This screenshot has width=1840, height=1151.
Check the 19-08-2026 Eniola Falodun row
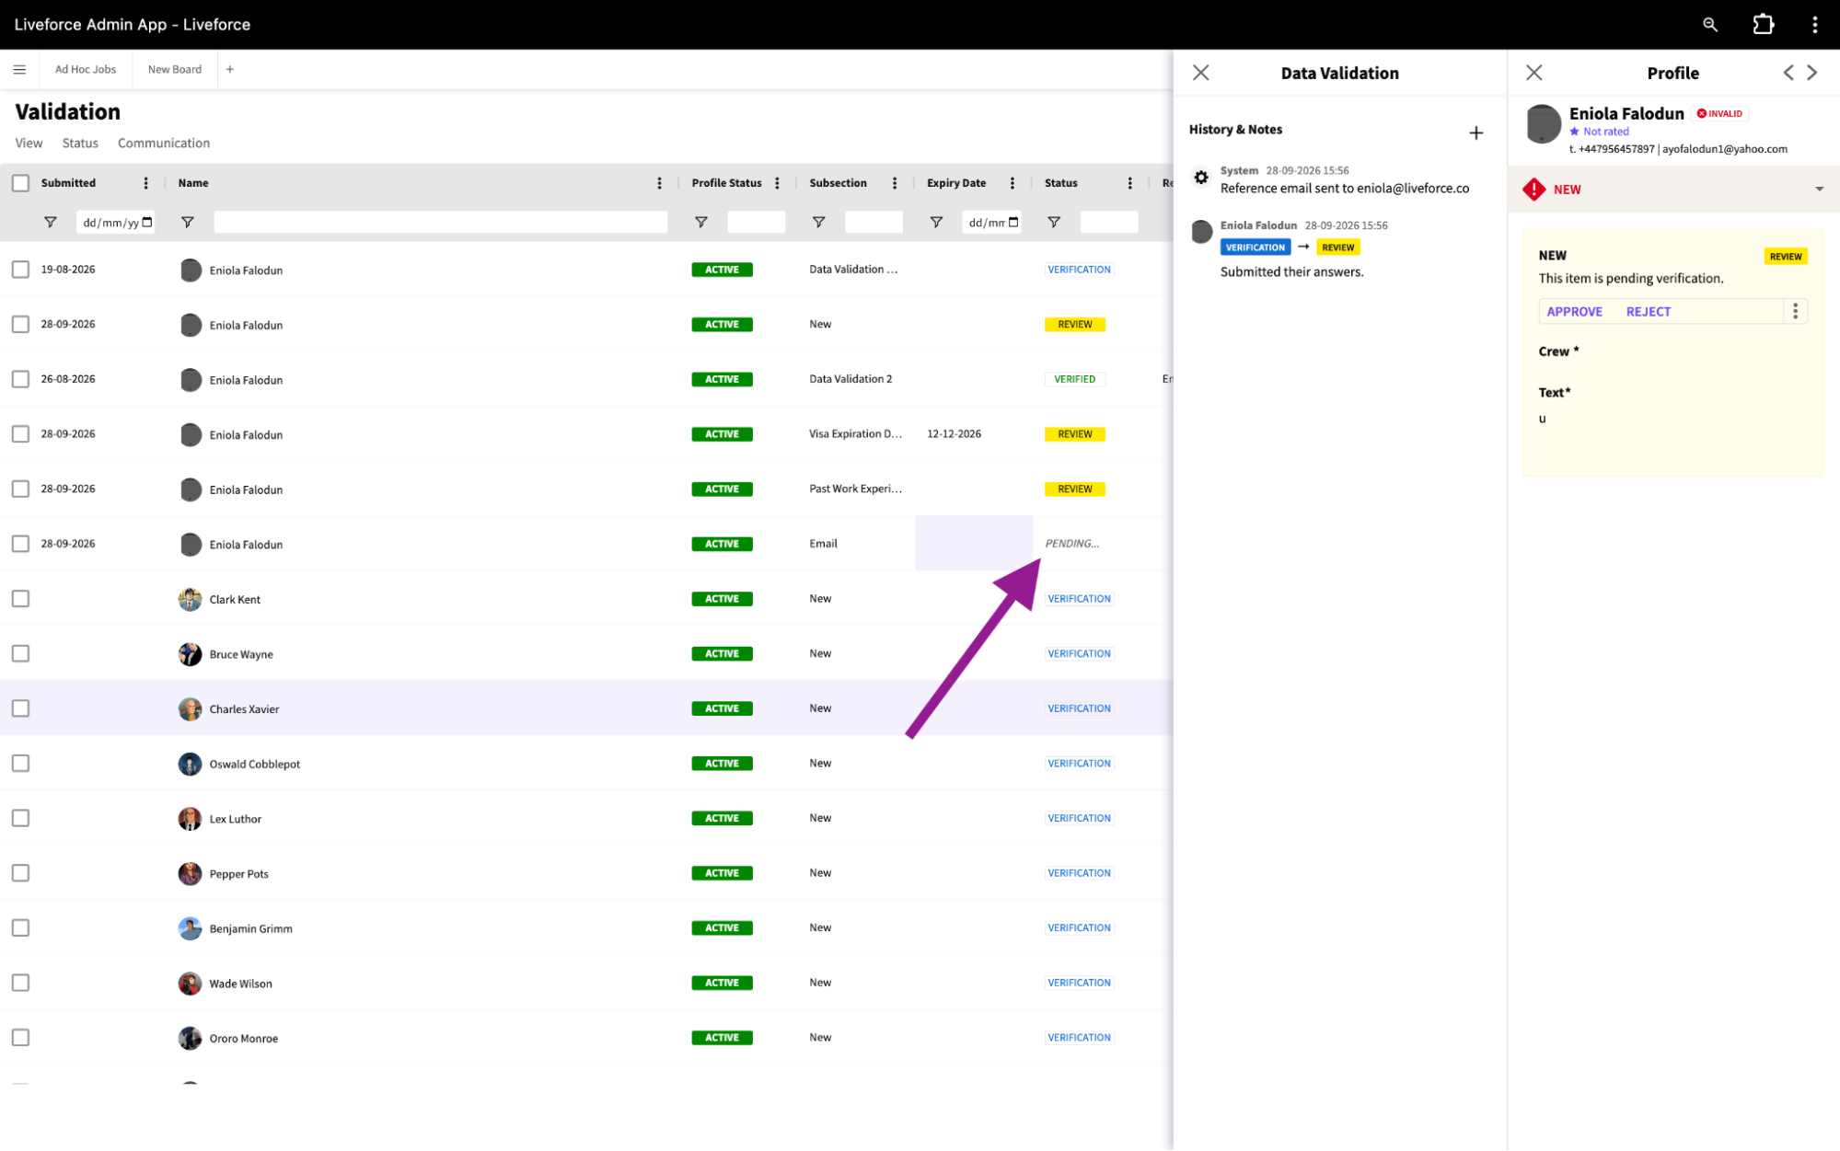(20, 270)
